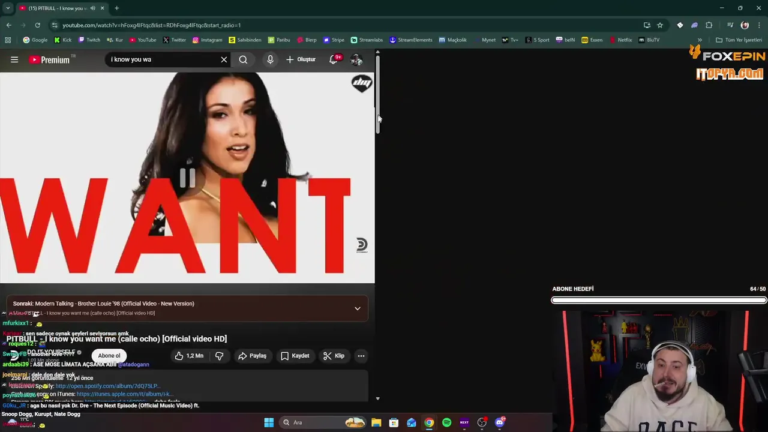Go back to the previous page
The width and height of the screenshot is (768, 432).
pos(8,25)
